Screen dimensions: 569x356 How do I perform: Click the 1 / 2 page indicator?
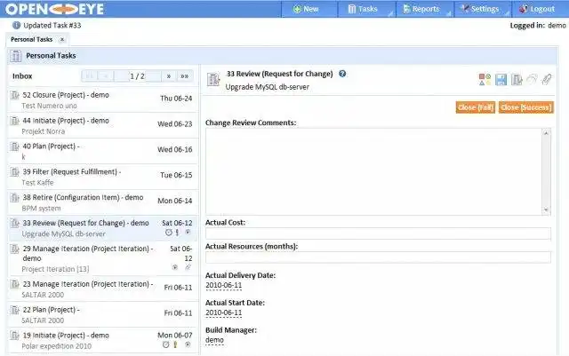click(138, 76)
